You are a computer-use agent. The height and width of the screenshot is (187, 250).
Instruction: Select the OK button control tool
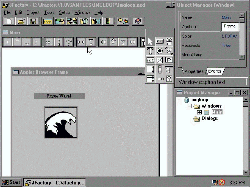coord(160,41)
